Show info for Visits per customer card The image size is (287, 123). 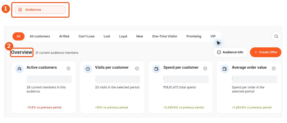click(137, 68)
